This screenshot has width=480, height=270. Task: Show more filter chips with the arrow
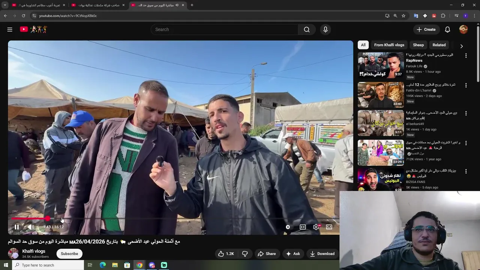point(462,46)
